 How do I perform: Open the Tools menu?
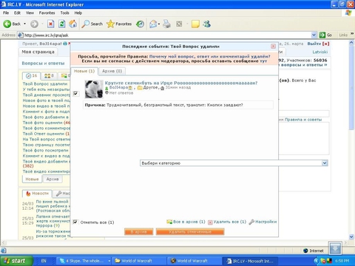[64, 13]
